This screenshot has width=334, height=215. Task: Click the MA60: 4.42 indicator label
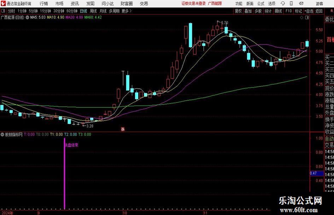click(x=93, y=17)
